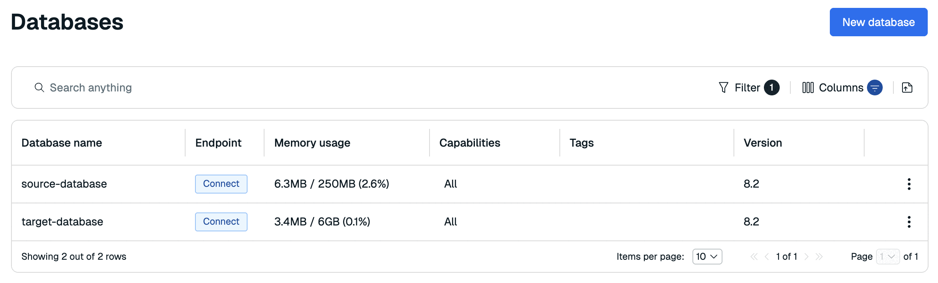The height and width of the screenshot is (283, 938).
Task: Go to the first page arrow
Action: tap(754, 257)
